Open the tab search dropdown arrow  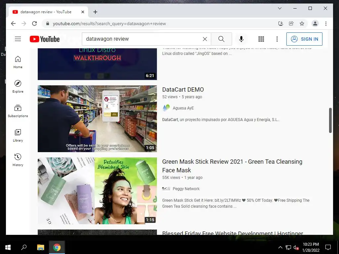[x=279, y=8]
